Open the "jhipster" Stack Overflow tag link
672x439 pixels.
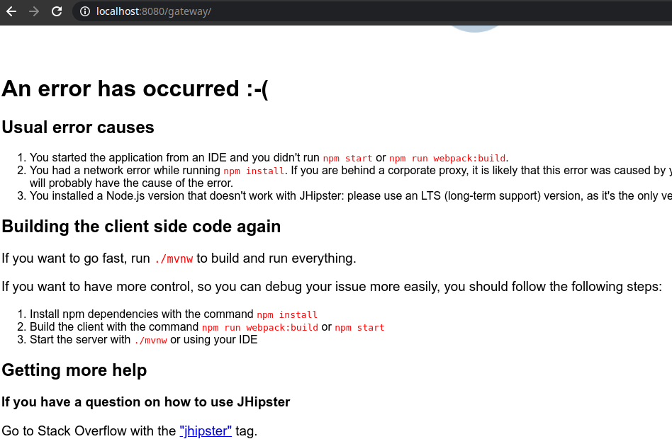206,431
